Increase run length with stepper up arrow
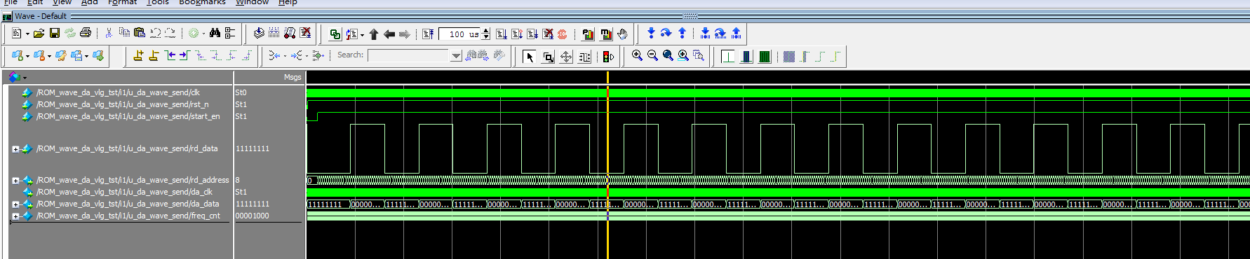The width and height of the screenshot is (1250, 259). tap(486, 31)
